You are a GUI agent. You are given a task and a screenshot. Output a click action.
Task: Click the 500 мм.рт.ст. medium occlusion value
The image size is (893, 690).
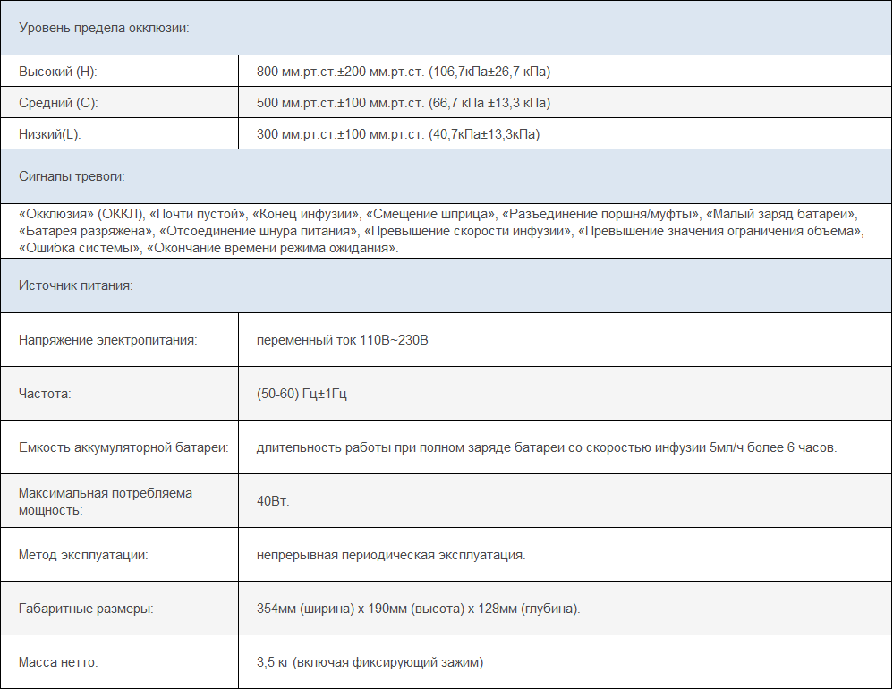click(403, 103)
